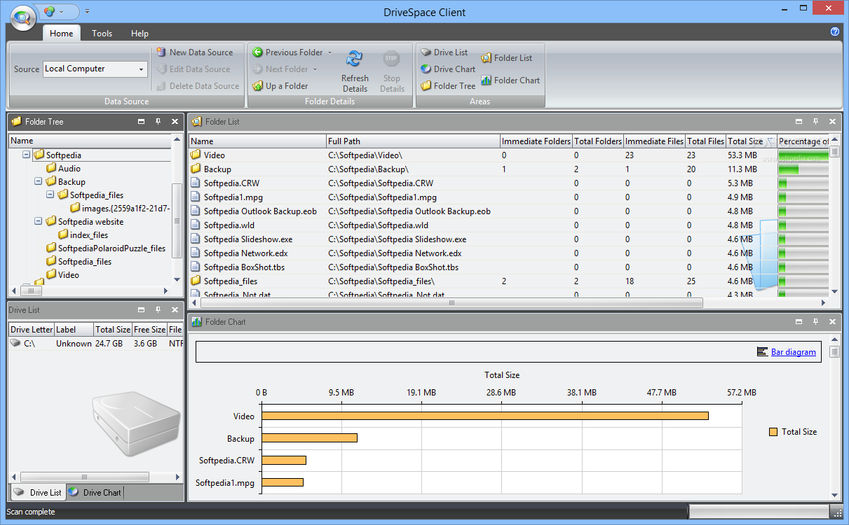This screenshot has height=525, width=849.
Task: Click the Refresh Details icon
Action: coord(355,59)
